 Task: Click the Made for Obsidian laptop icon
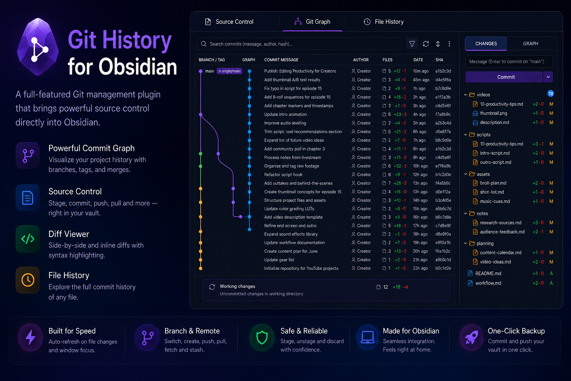pos(368,337)
